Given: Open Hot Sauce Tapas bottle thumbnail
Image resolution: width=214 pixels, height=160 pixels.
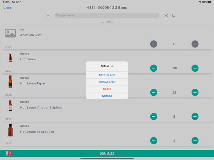Looking at the screenshot, I should (10, 82).
